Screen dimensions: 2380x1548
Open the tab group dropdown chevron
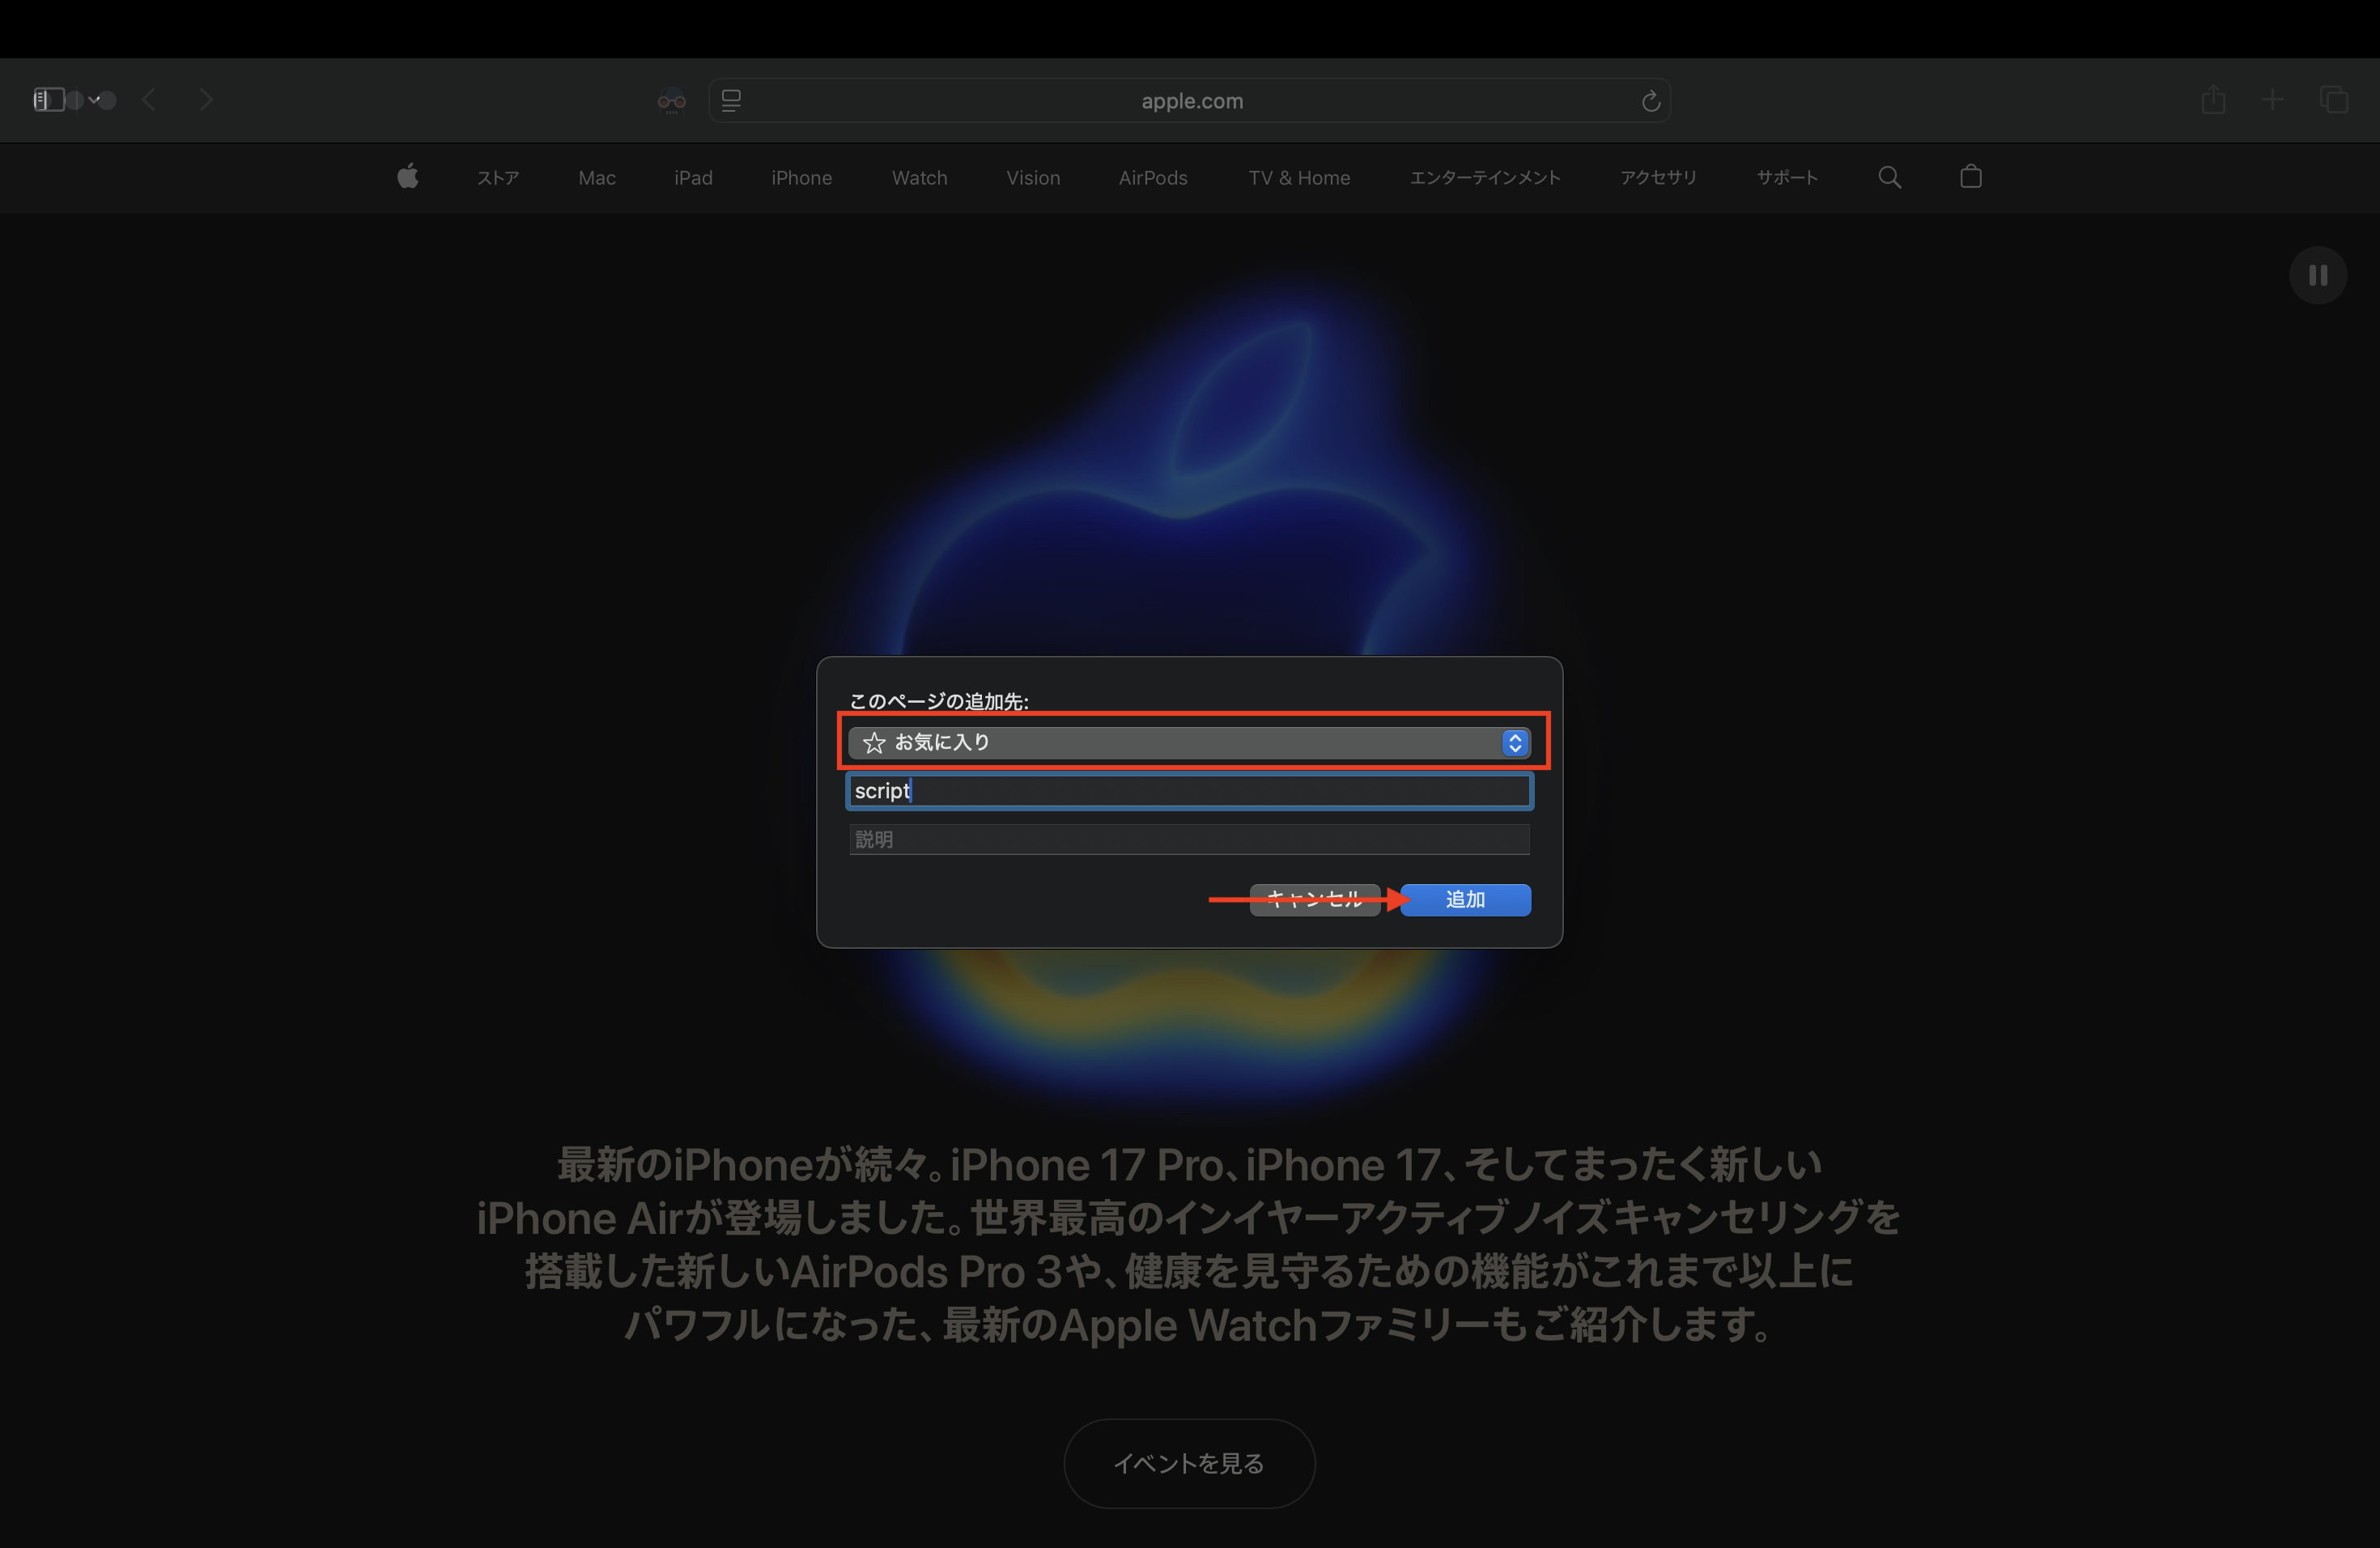pyautogui.click(x=94, y=100)
